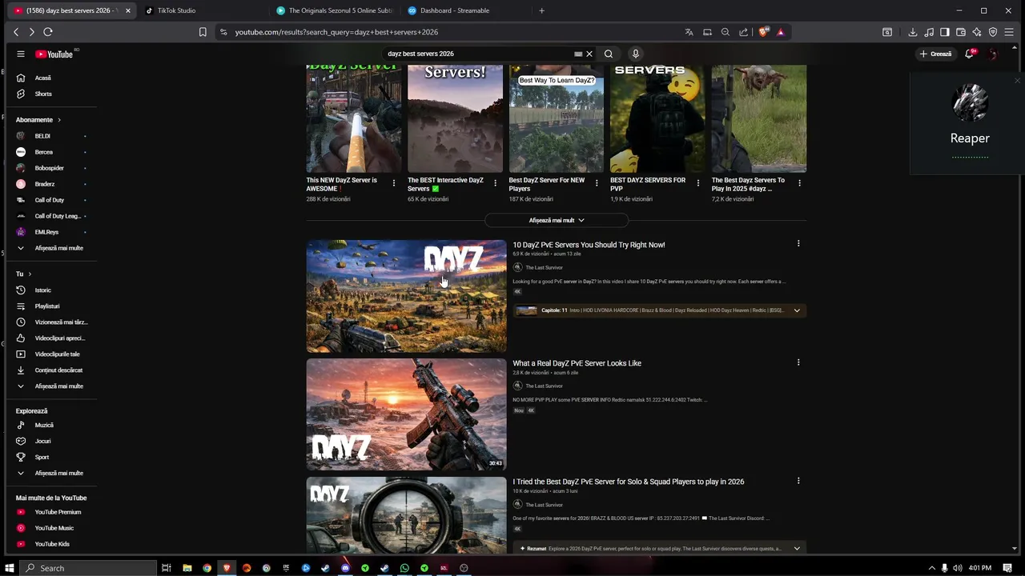Switch to Dashboard - Streamable tab
Viewport: 1025px width, 576px height.
click(x=466, y=10)
